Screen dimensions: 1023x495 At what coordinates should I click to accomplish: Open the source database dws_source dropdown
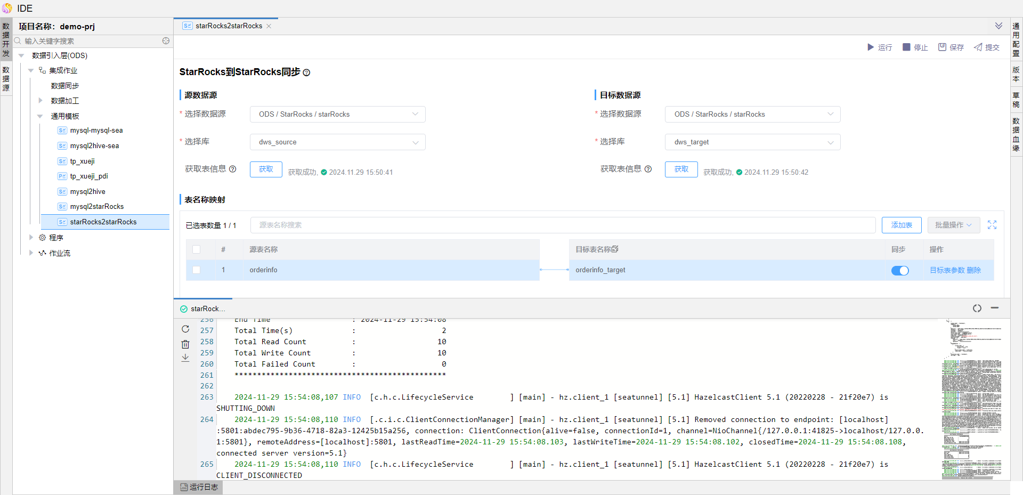pyautogui.click(x=337, y=142)
